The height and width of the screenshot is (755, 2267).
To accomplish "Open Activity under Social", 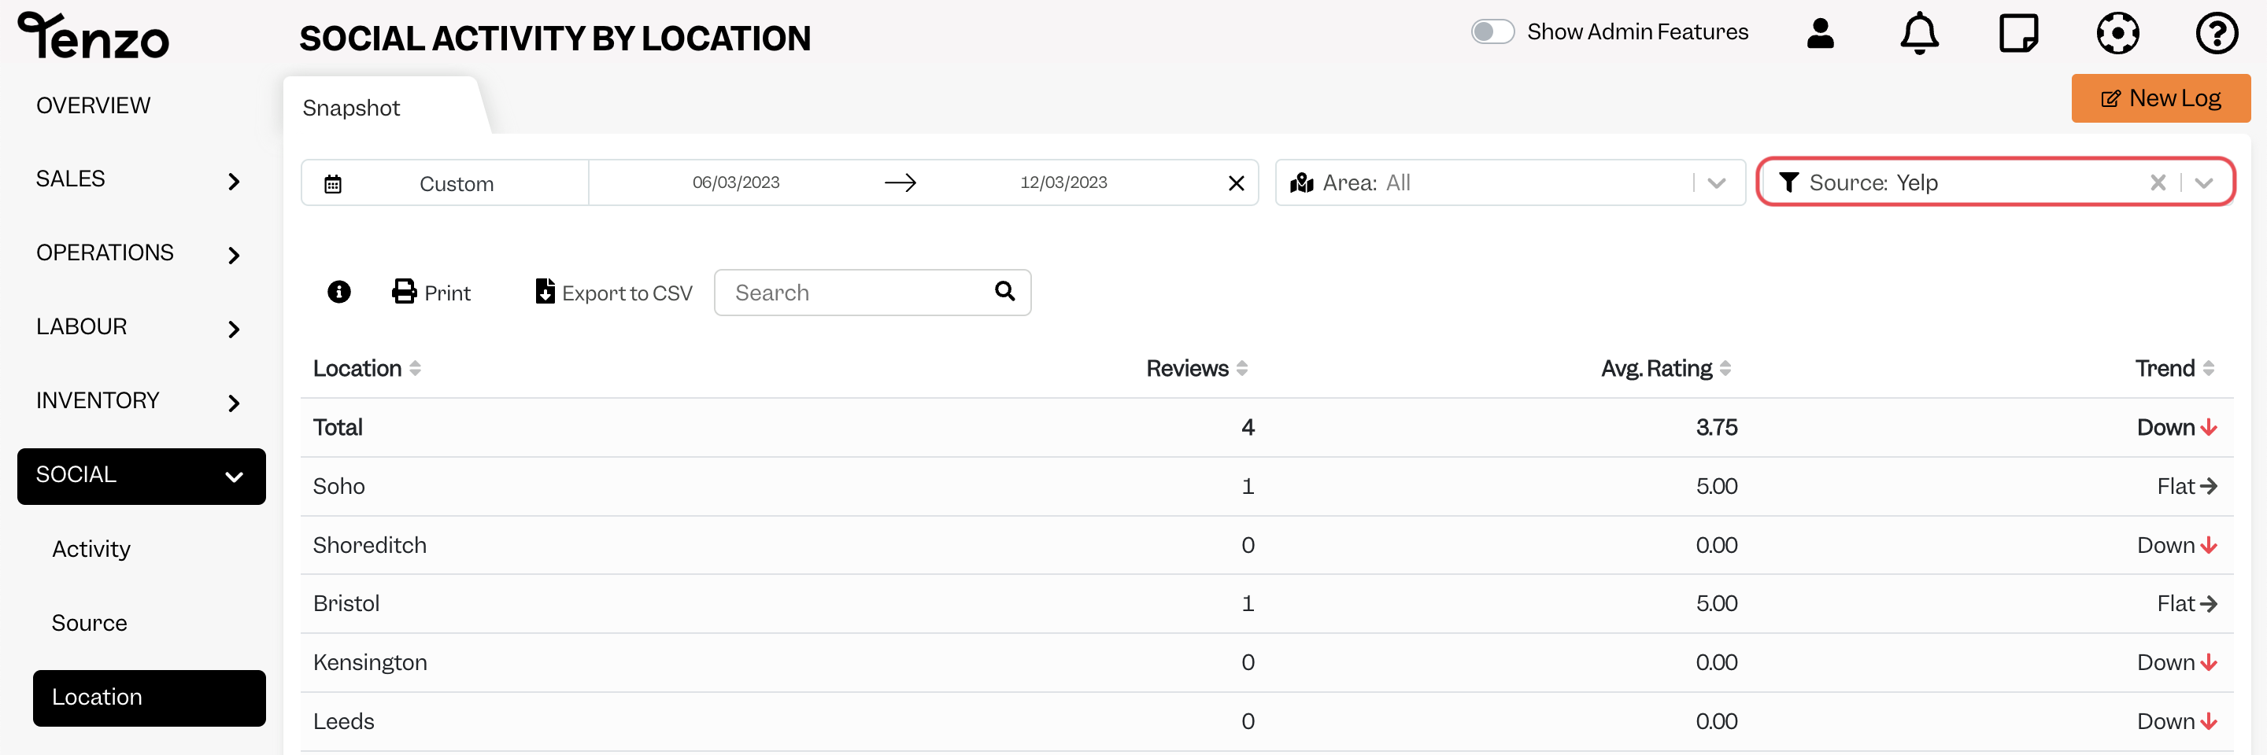I will [91, 549].
